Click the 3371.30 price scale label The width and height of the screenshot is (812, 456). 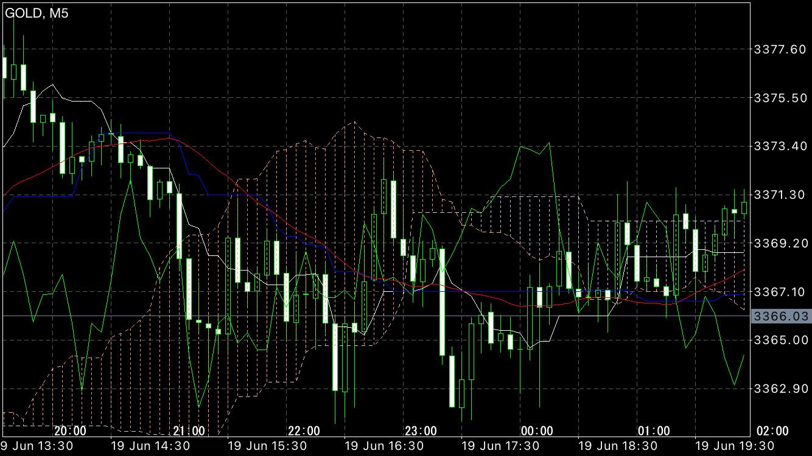coord(780,195)
